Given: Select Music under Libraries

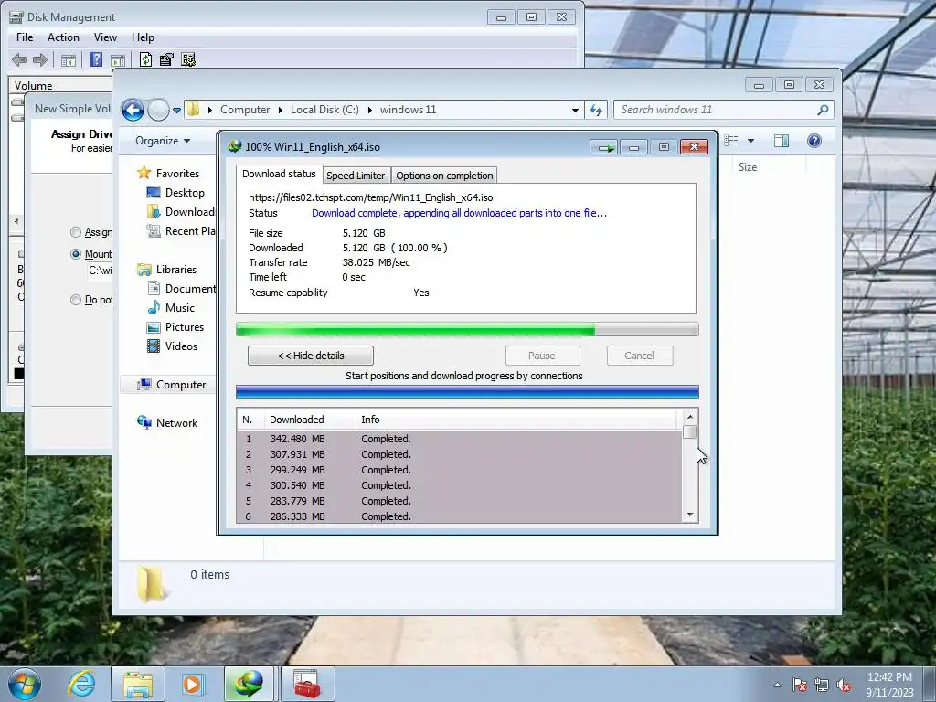Looking at the screenshot, I should [x=180, y=308].
